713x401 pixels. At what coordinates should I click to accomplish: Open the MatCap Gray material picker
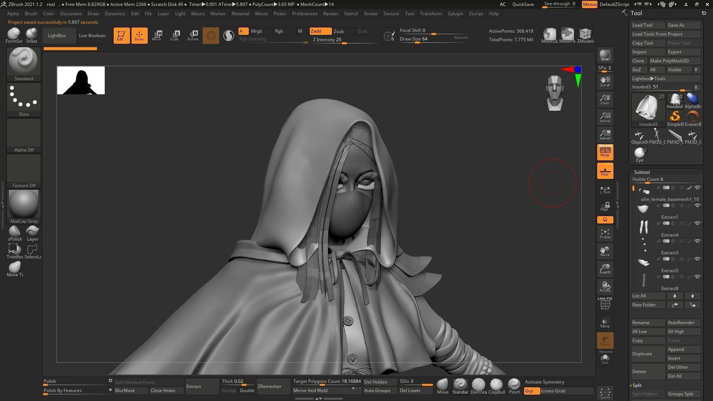(24, 206)
